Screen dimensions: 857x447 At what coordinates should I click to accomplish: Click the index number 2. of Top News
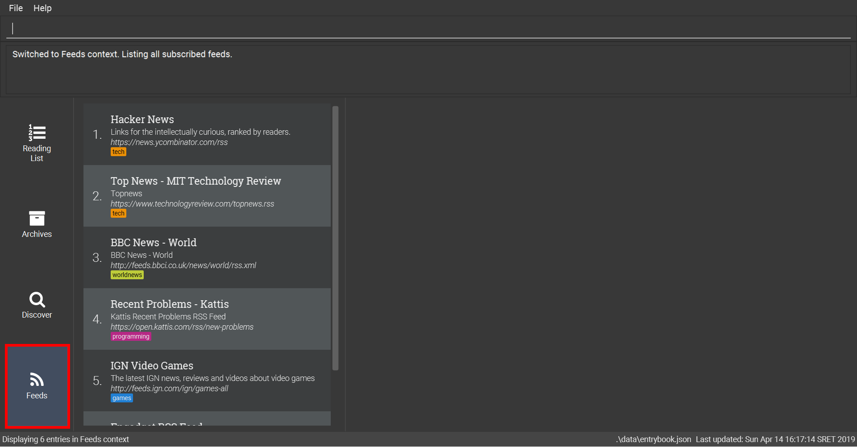click(x=97, y=196)
